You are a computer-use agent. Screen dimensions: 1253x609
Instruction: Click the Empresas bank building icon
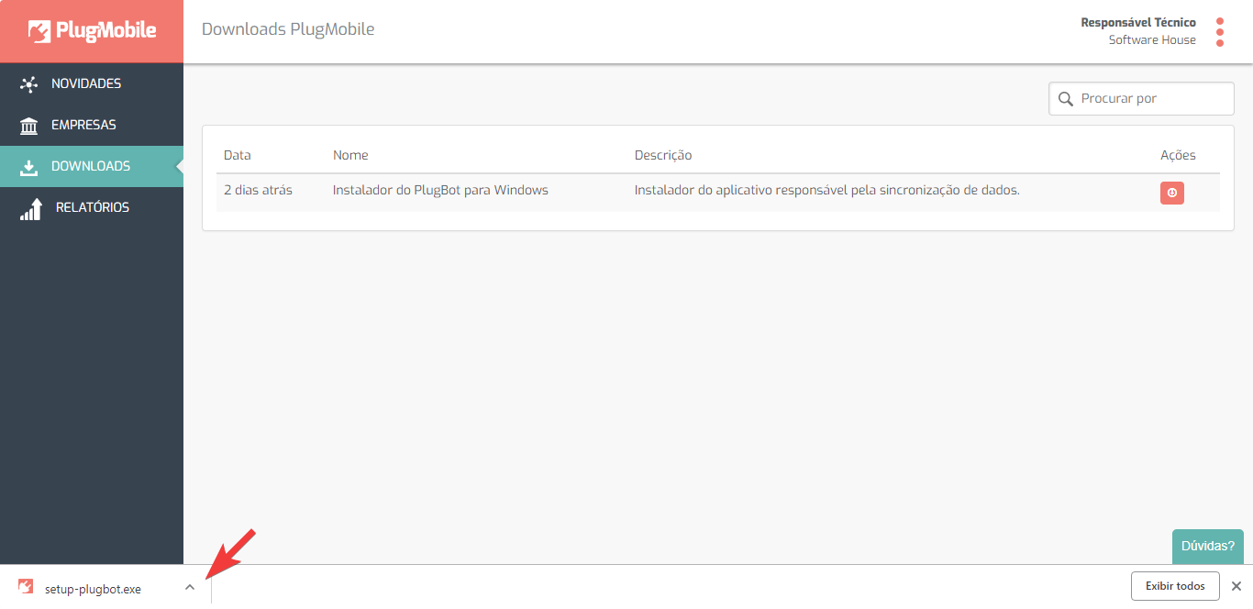click(28, 126)
